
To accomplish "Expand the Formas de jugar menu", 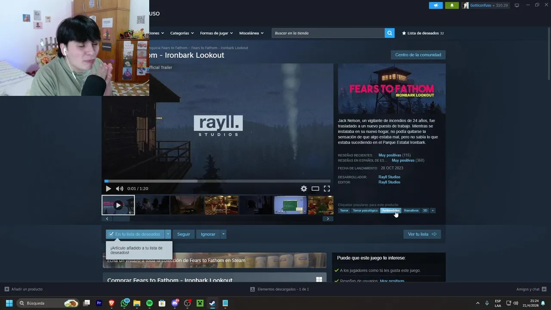I will click(216, 33).
